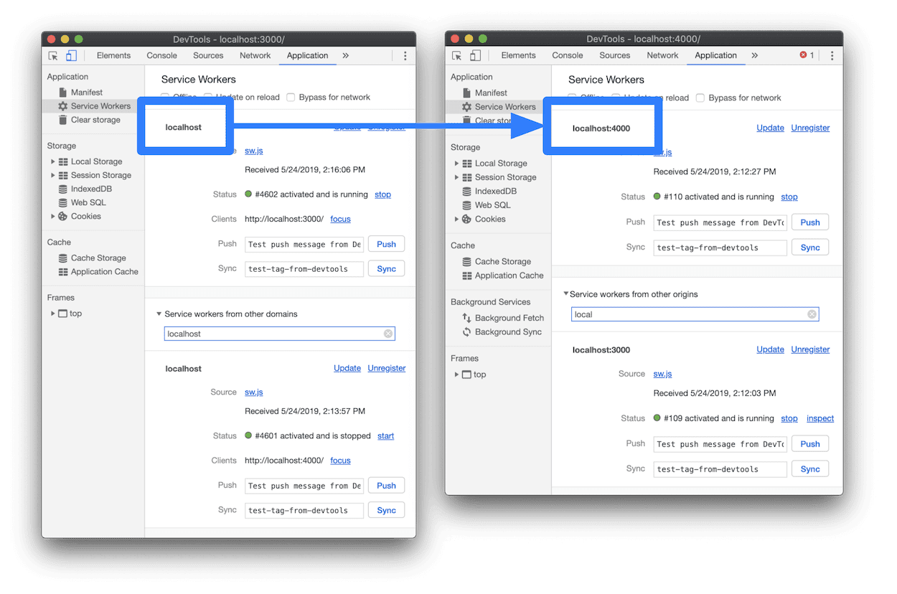The height and width of the screenshot is (594, 897).
Task: Expand Cookies tree in right window sidebar
Action: (x=457, y=220)
